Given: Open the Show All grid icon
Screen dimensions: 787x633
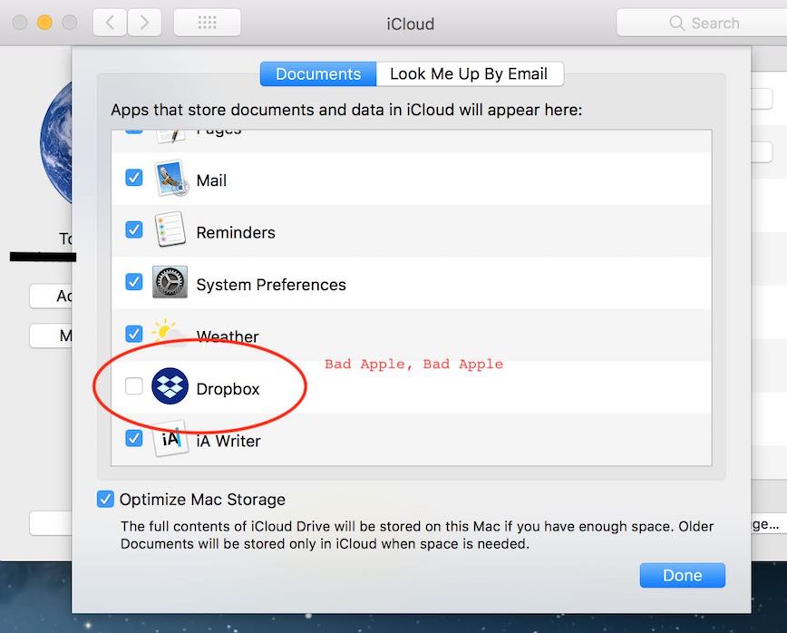Looking at the screenshot, I should point(207,23).
